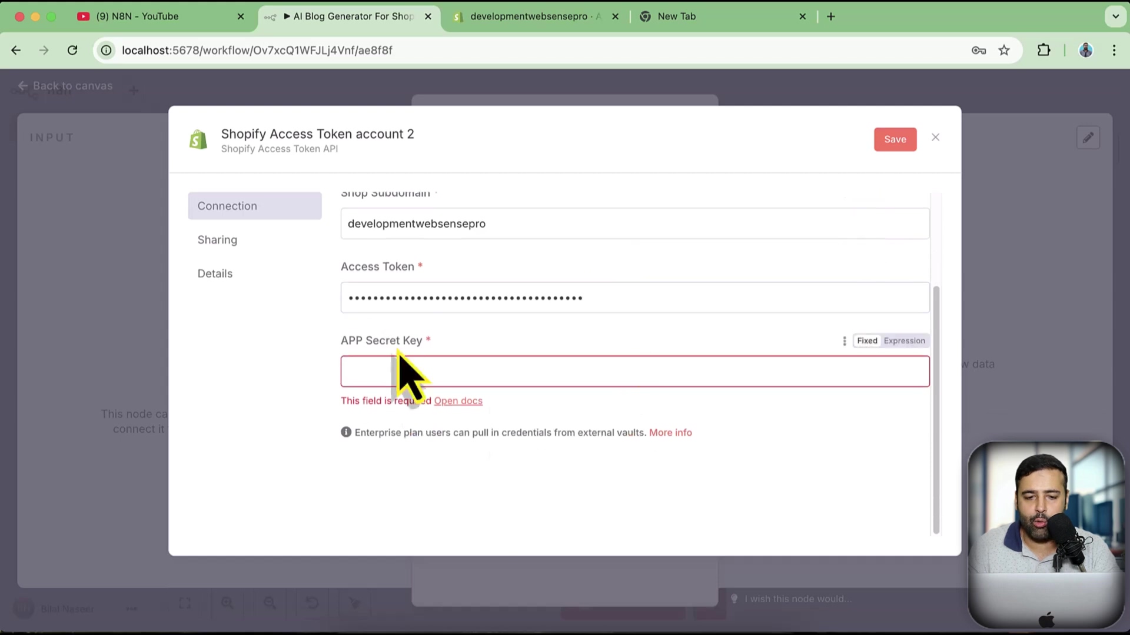
Task: Click the More info link
Action: [670, 433]
